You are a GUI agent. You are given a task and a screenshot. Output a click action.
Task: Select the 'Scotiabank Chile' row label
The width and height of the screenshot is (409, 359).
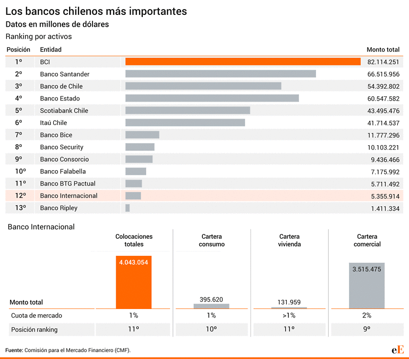tap(64, 111)
